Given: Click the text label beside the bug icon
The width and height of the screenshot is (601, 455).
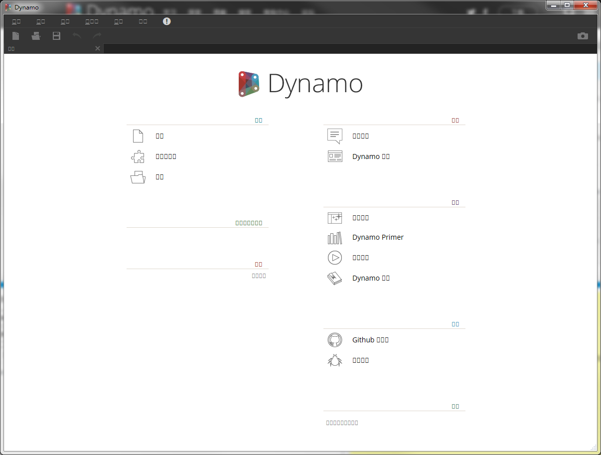Looking at the screenshot, I should (x=360, y=360).
